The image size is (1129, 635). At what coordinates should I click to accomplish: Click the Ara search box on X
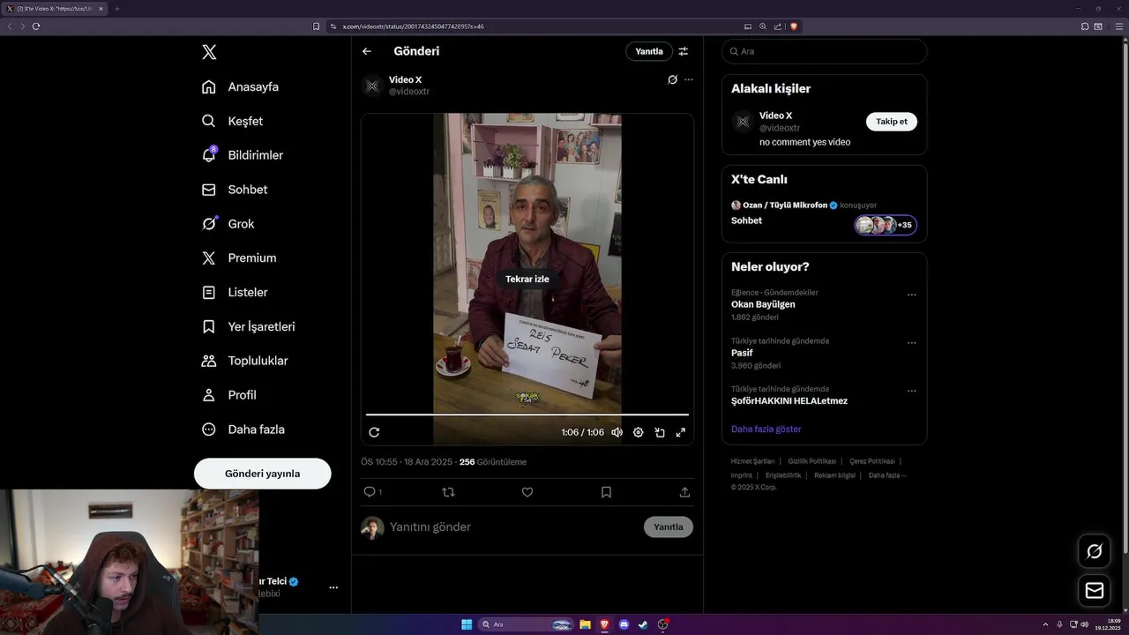(824, 51)
